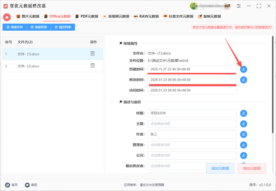
Task: Click the 添加元数据 button
Action: pos(220,168)
